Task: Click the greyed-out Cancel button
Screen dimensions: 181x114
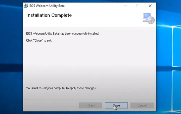Action: (x=142, y=105)
